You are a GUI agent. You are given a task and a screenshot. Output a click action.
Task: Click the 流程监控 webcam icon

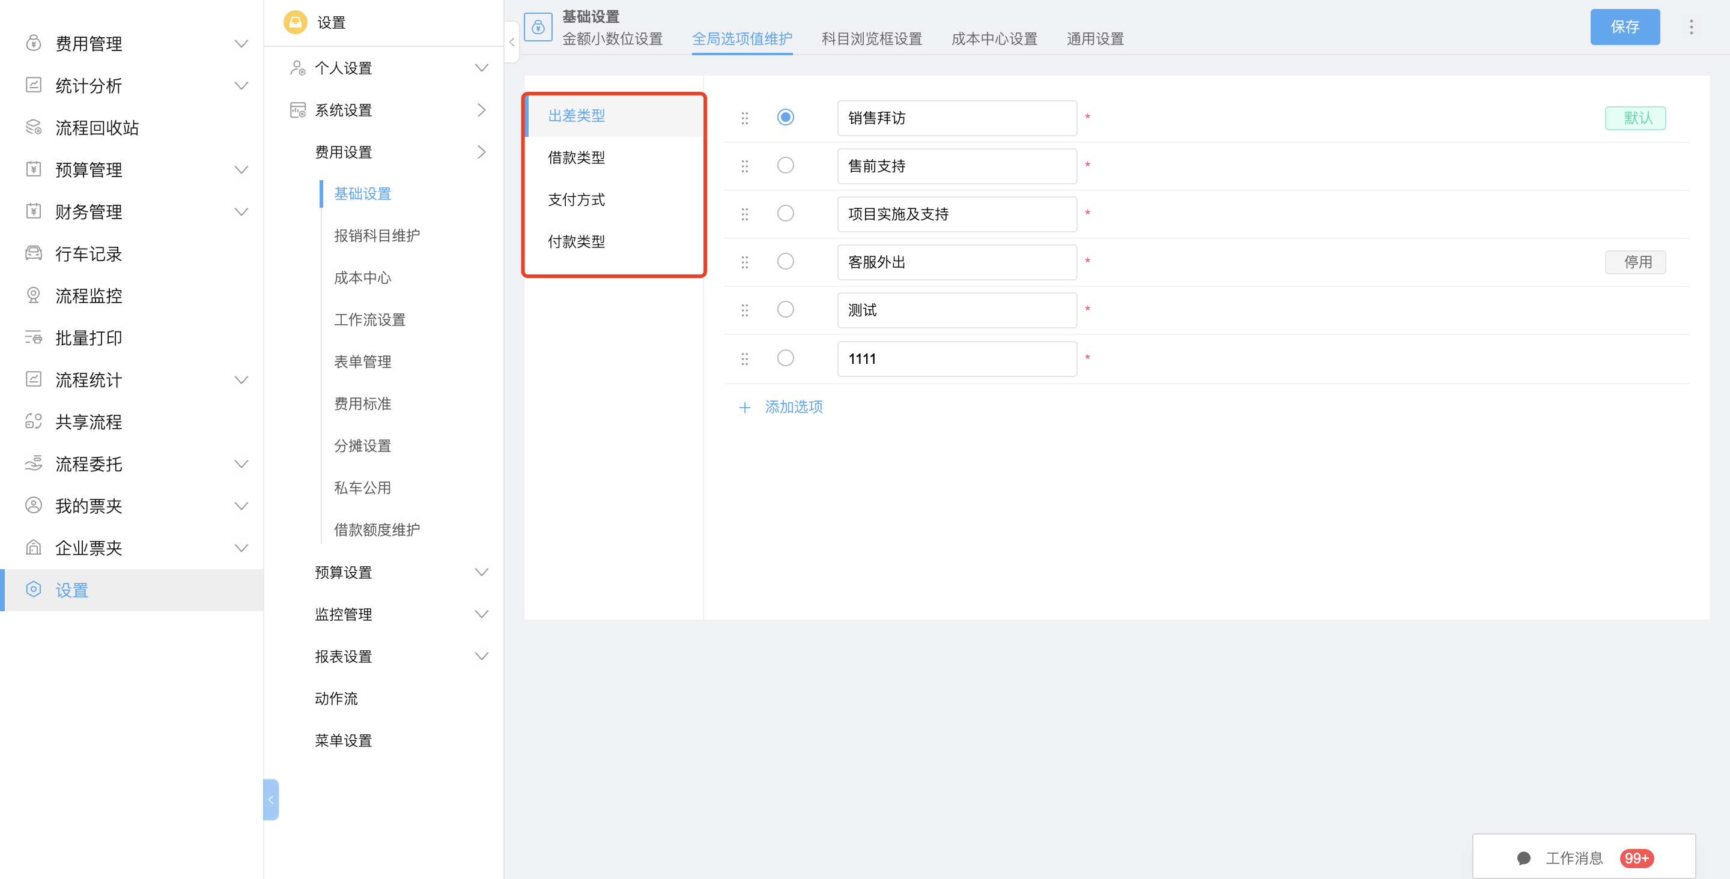(x=34, y=295)
